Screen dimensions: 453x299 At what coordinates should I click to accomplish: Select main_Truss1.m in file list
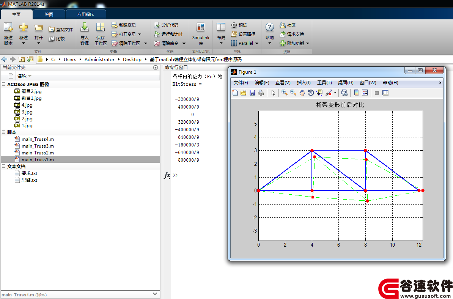click(38, 159)
